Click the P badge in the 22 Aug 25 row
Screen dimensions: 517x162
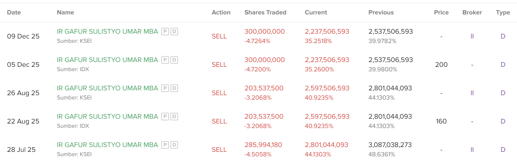point(165,117)
